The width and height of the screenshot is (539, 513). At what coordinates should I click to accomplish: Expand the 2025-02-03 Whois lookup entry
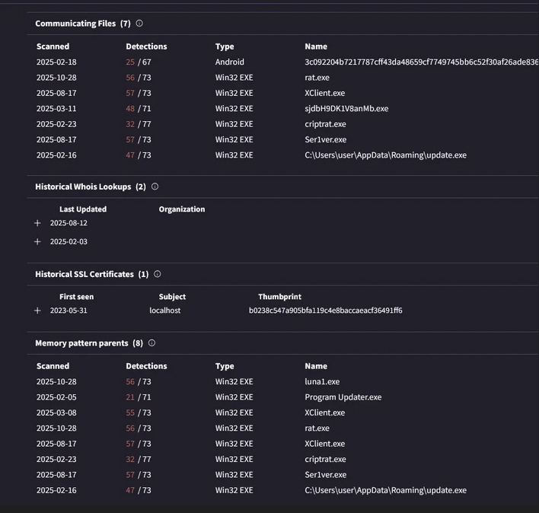37,242
